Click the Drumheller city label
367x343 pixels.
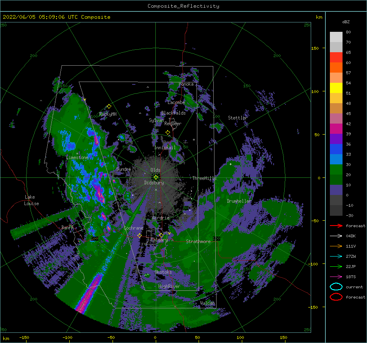pyautogui.click(x=239, y=201)
